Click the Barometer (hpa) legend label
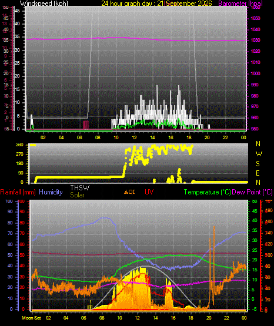 point(240,3)
